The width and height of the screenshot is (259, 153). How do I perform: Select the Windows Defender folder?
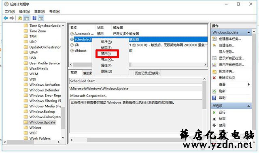pos(42,90)
